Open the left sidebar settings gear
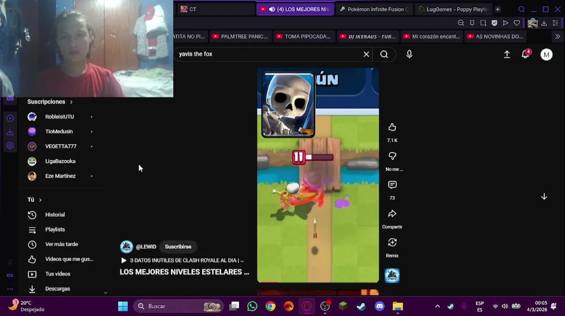This screenshot has width=565, height=316. point(10,146)
